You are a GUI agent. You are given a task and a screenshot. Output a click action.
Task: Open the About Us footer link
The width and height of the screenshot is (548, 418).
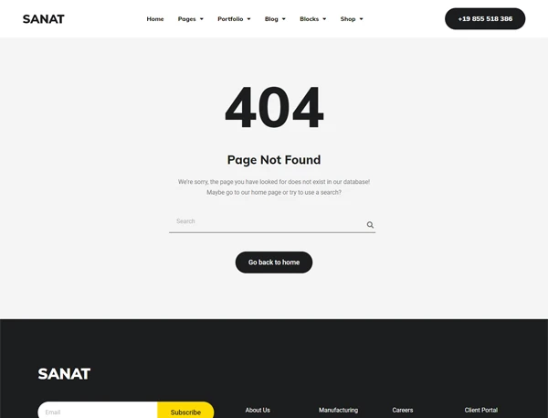[x=258, y=410]
